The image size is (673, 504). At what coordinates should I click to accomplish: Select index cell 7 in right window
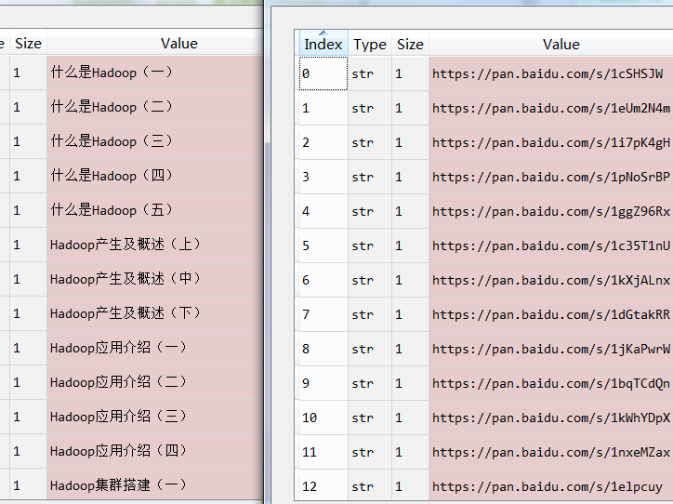323,313
